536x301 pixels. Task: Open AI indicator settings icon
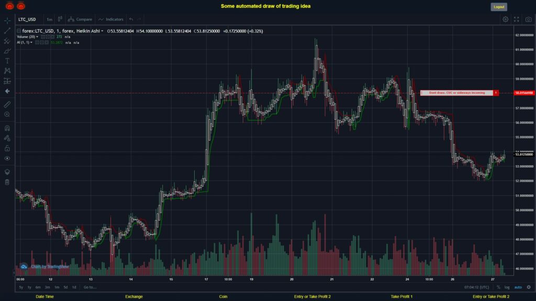42,42
